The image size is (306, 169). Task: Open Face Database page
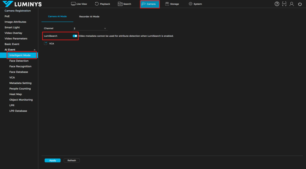(x=19, y=72)
